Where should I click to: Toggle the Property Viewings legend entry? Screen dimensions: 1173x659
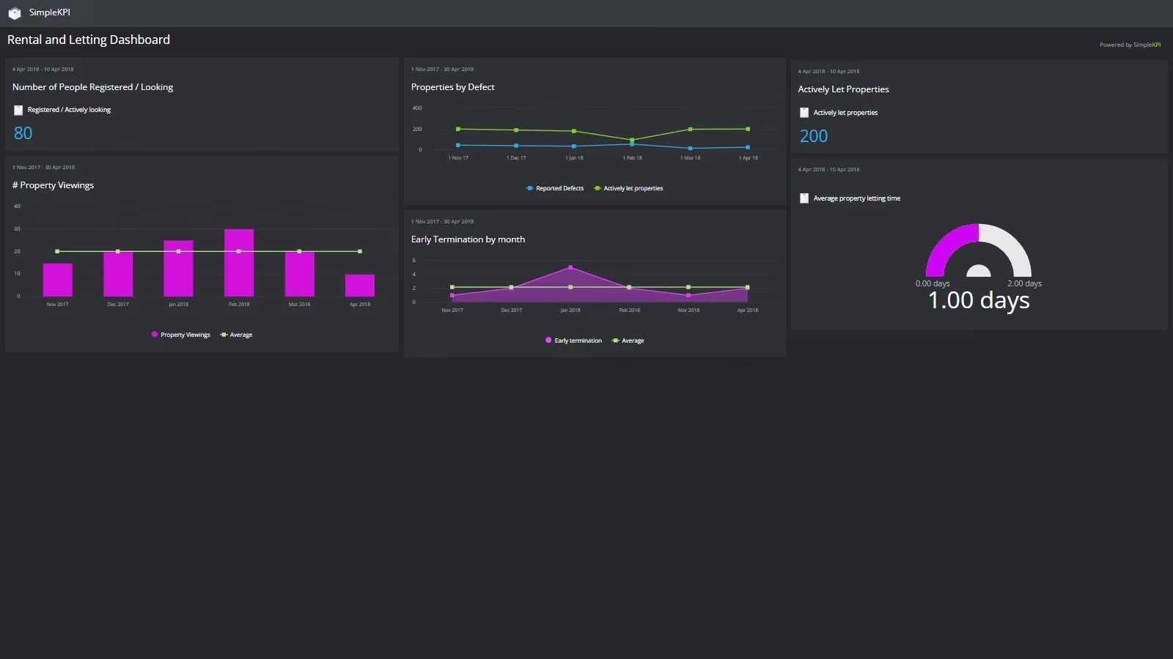pos(180,335)
